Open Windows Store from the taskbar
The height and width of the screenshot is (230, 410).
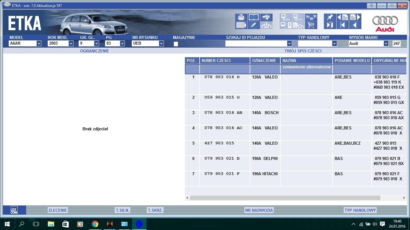[x=66, y=224]
